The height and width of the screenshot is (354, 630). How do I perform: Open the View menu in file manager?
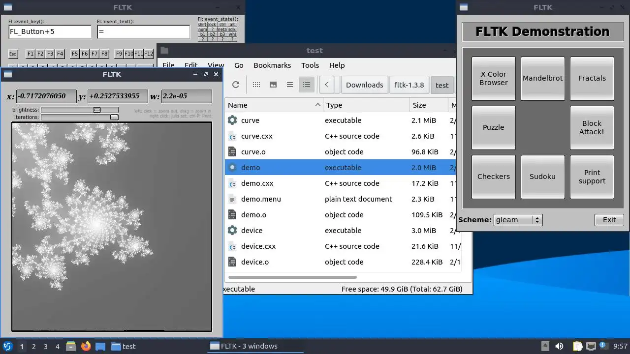click(216, 65)
